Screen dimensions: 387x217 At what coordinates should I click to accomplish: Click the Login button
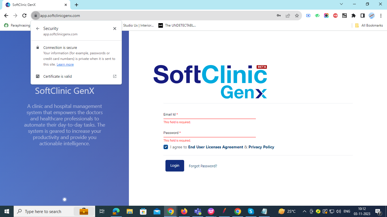tap(175, 166)
